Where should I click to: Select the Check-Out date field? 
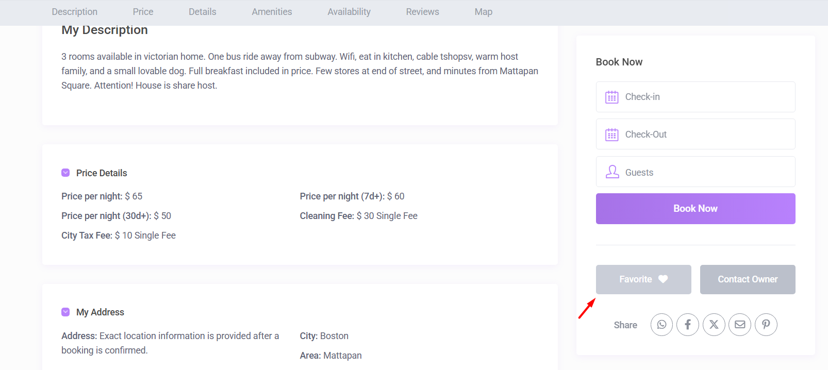click(x=706, y=134)
